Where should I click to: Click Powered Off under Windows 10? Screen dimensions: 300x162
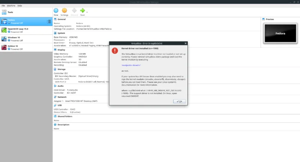[16, 40]
